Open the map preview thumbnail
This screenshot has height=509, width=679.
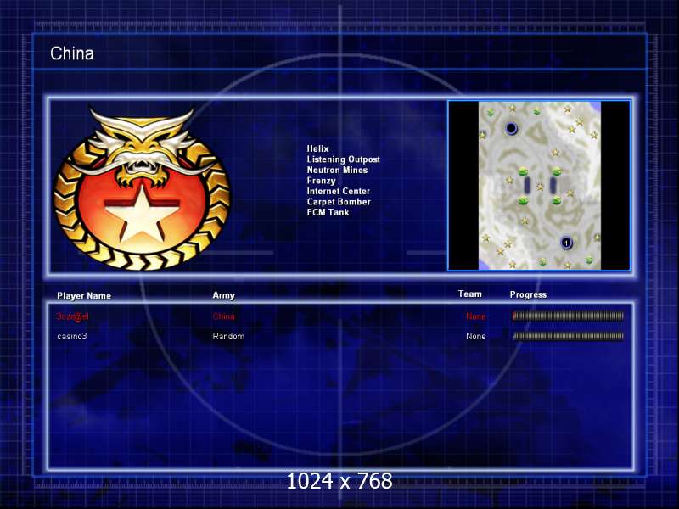[539, 186]
